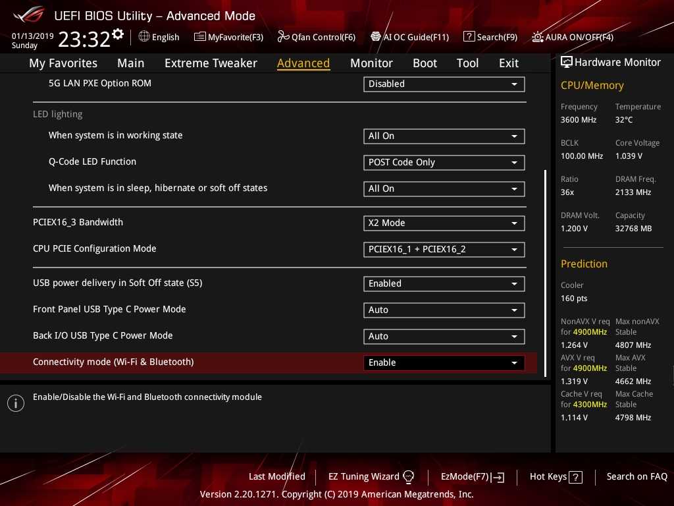The image size is (674, 506).
Task: Open Qfan Control fan icon
Action: tap(284, 37)
